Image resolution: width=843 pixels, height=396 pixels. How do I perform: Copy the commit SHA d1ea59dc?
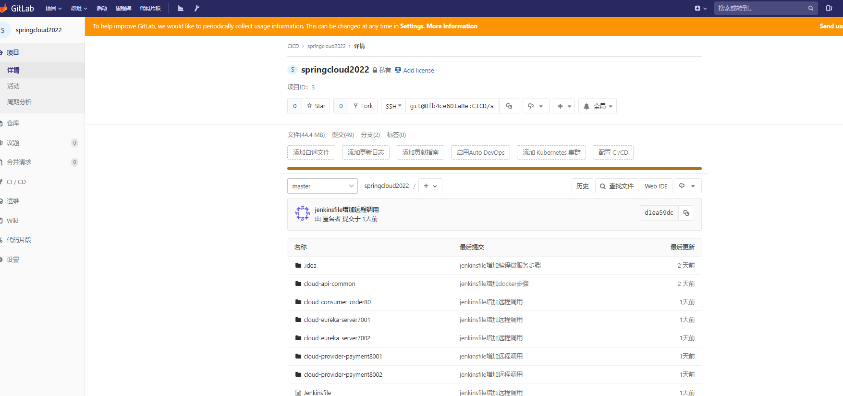tap(686, 213)
